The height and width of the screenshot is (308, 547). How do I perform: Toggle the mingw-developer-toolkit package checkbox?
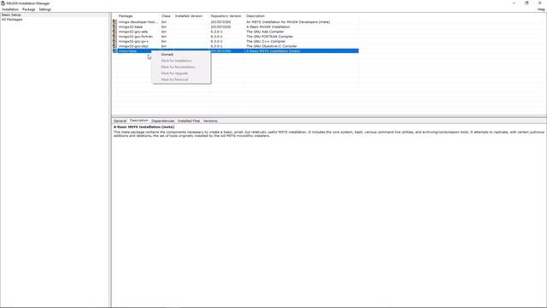tap(115, 21)
